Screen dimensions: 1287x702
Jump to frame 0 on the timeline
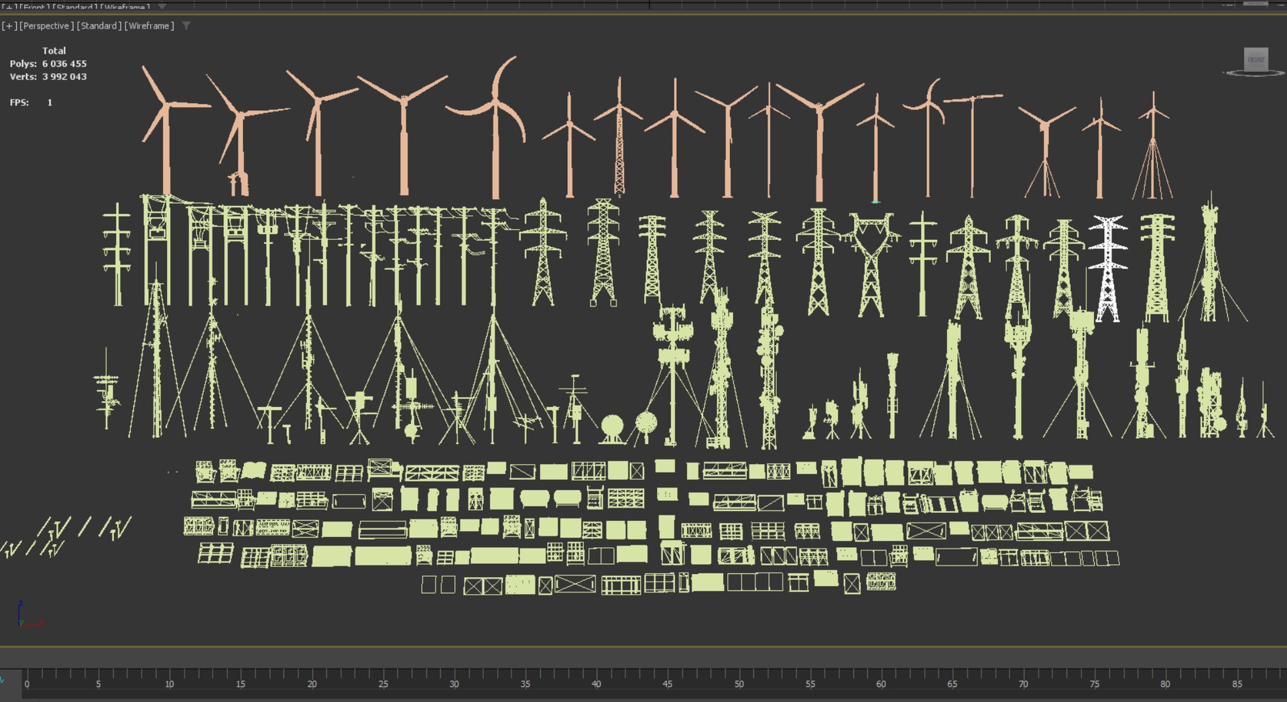(x=27, y=684)
